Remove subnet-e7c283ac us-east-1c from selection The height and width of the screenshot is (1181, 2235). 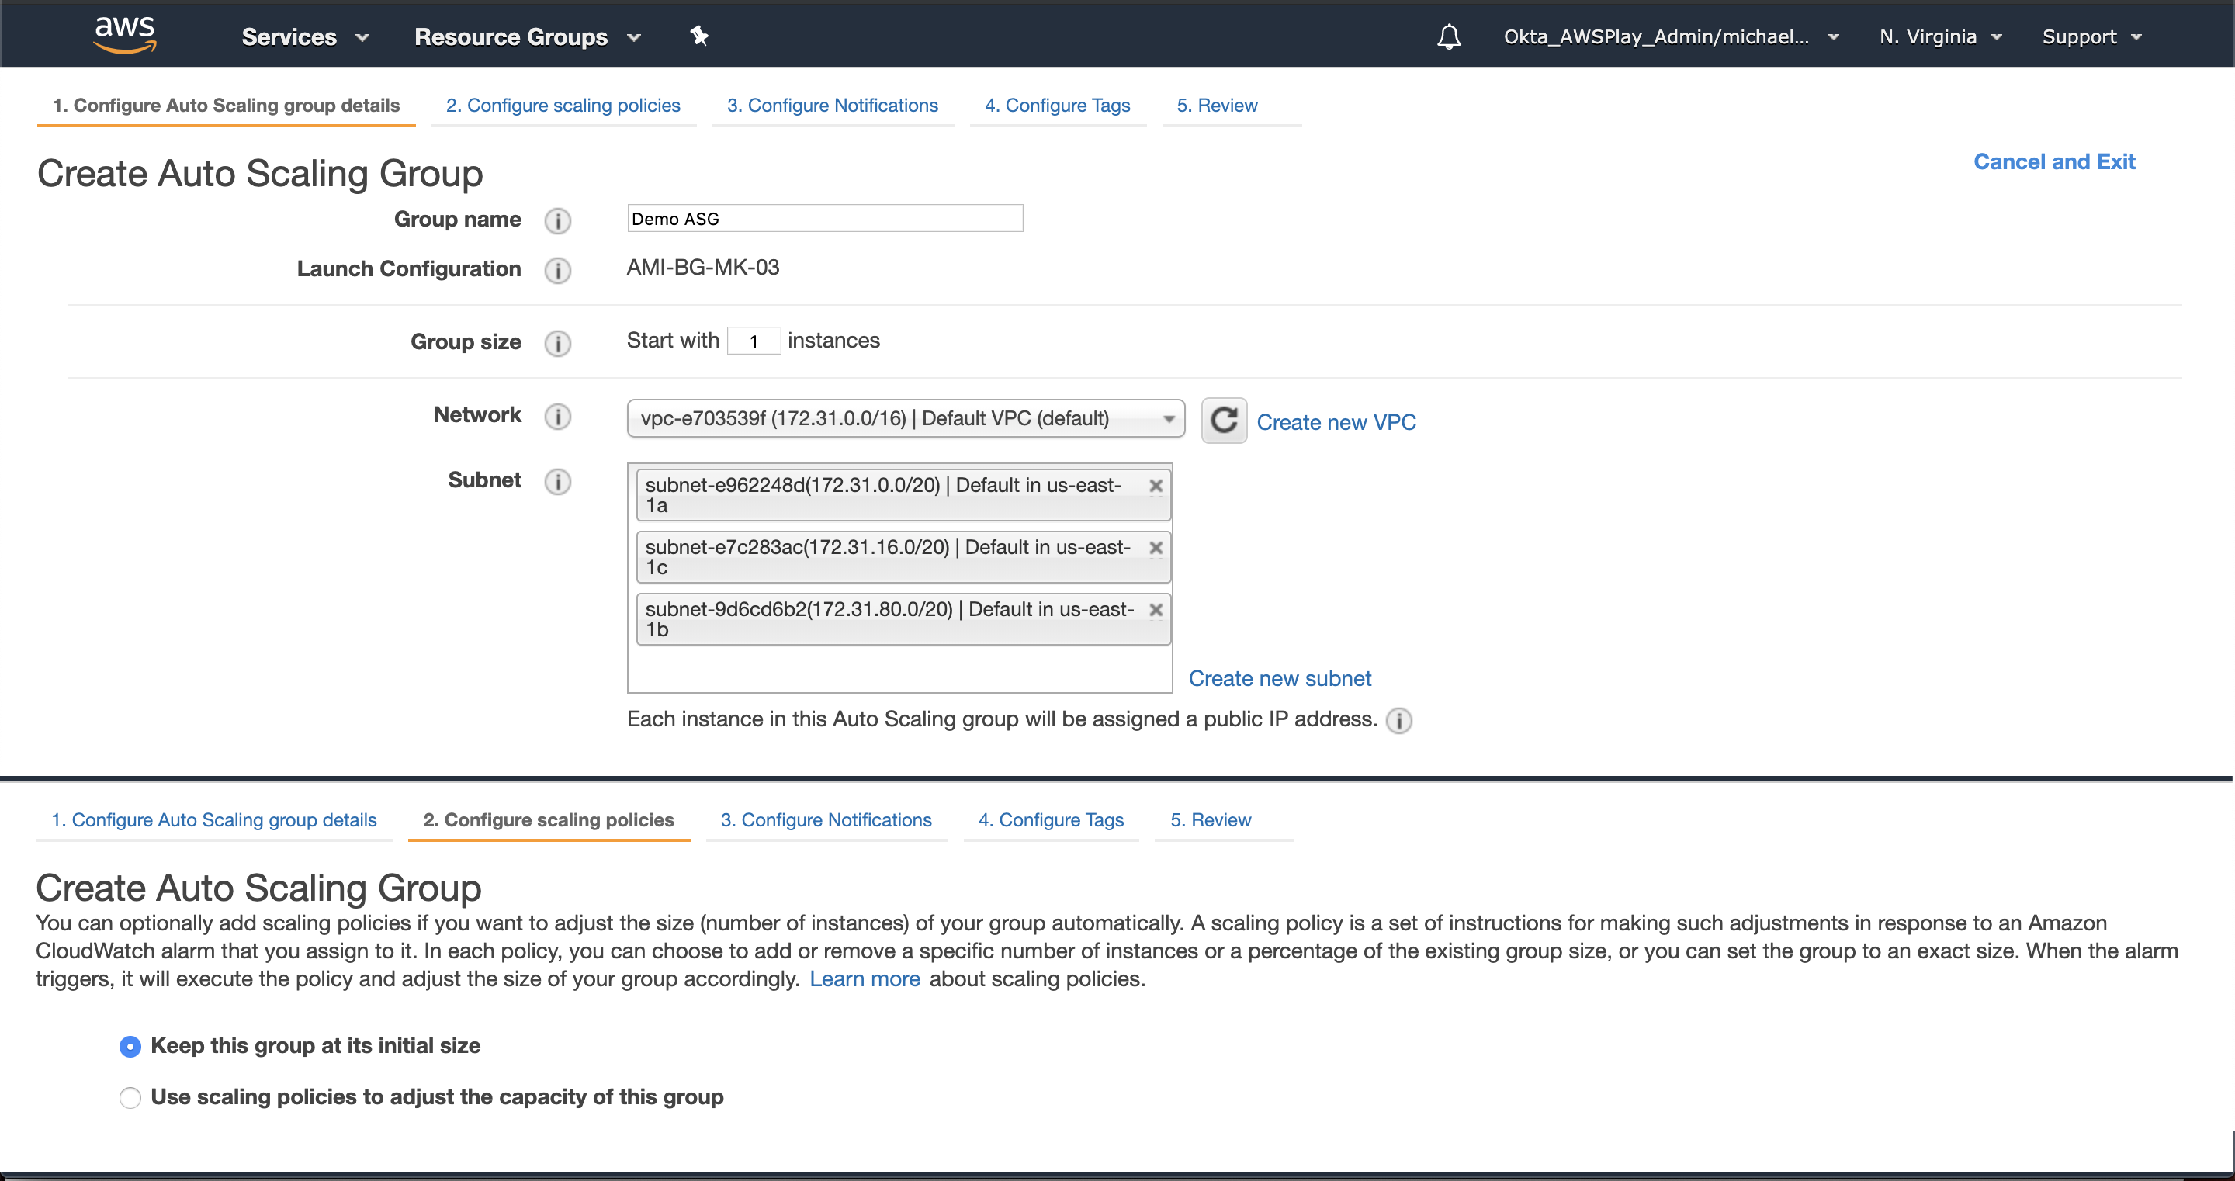[x=1156, y=548]
